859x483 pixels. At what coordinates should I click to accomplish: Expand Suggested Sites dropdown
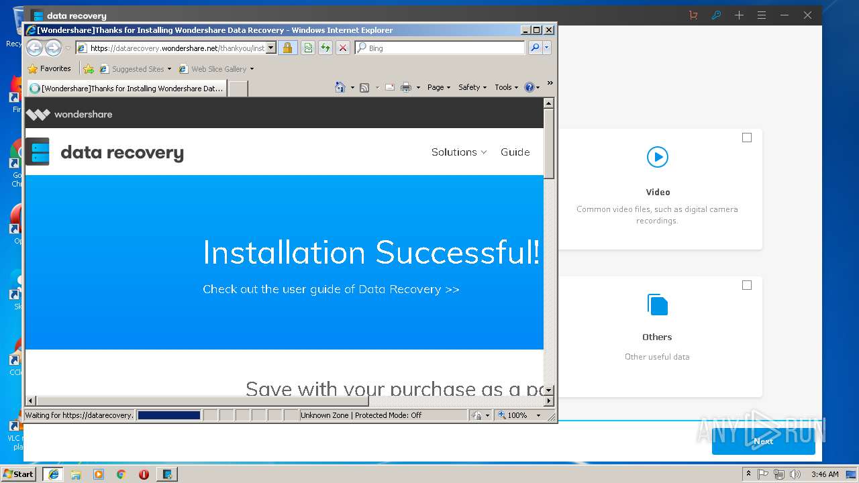click(169, 69)
